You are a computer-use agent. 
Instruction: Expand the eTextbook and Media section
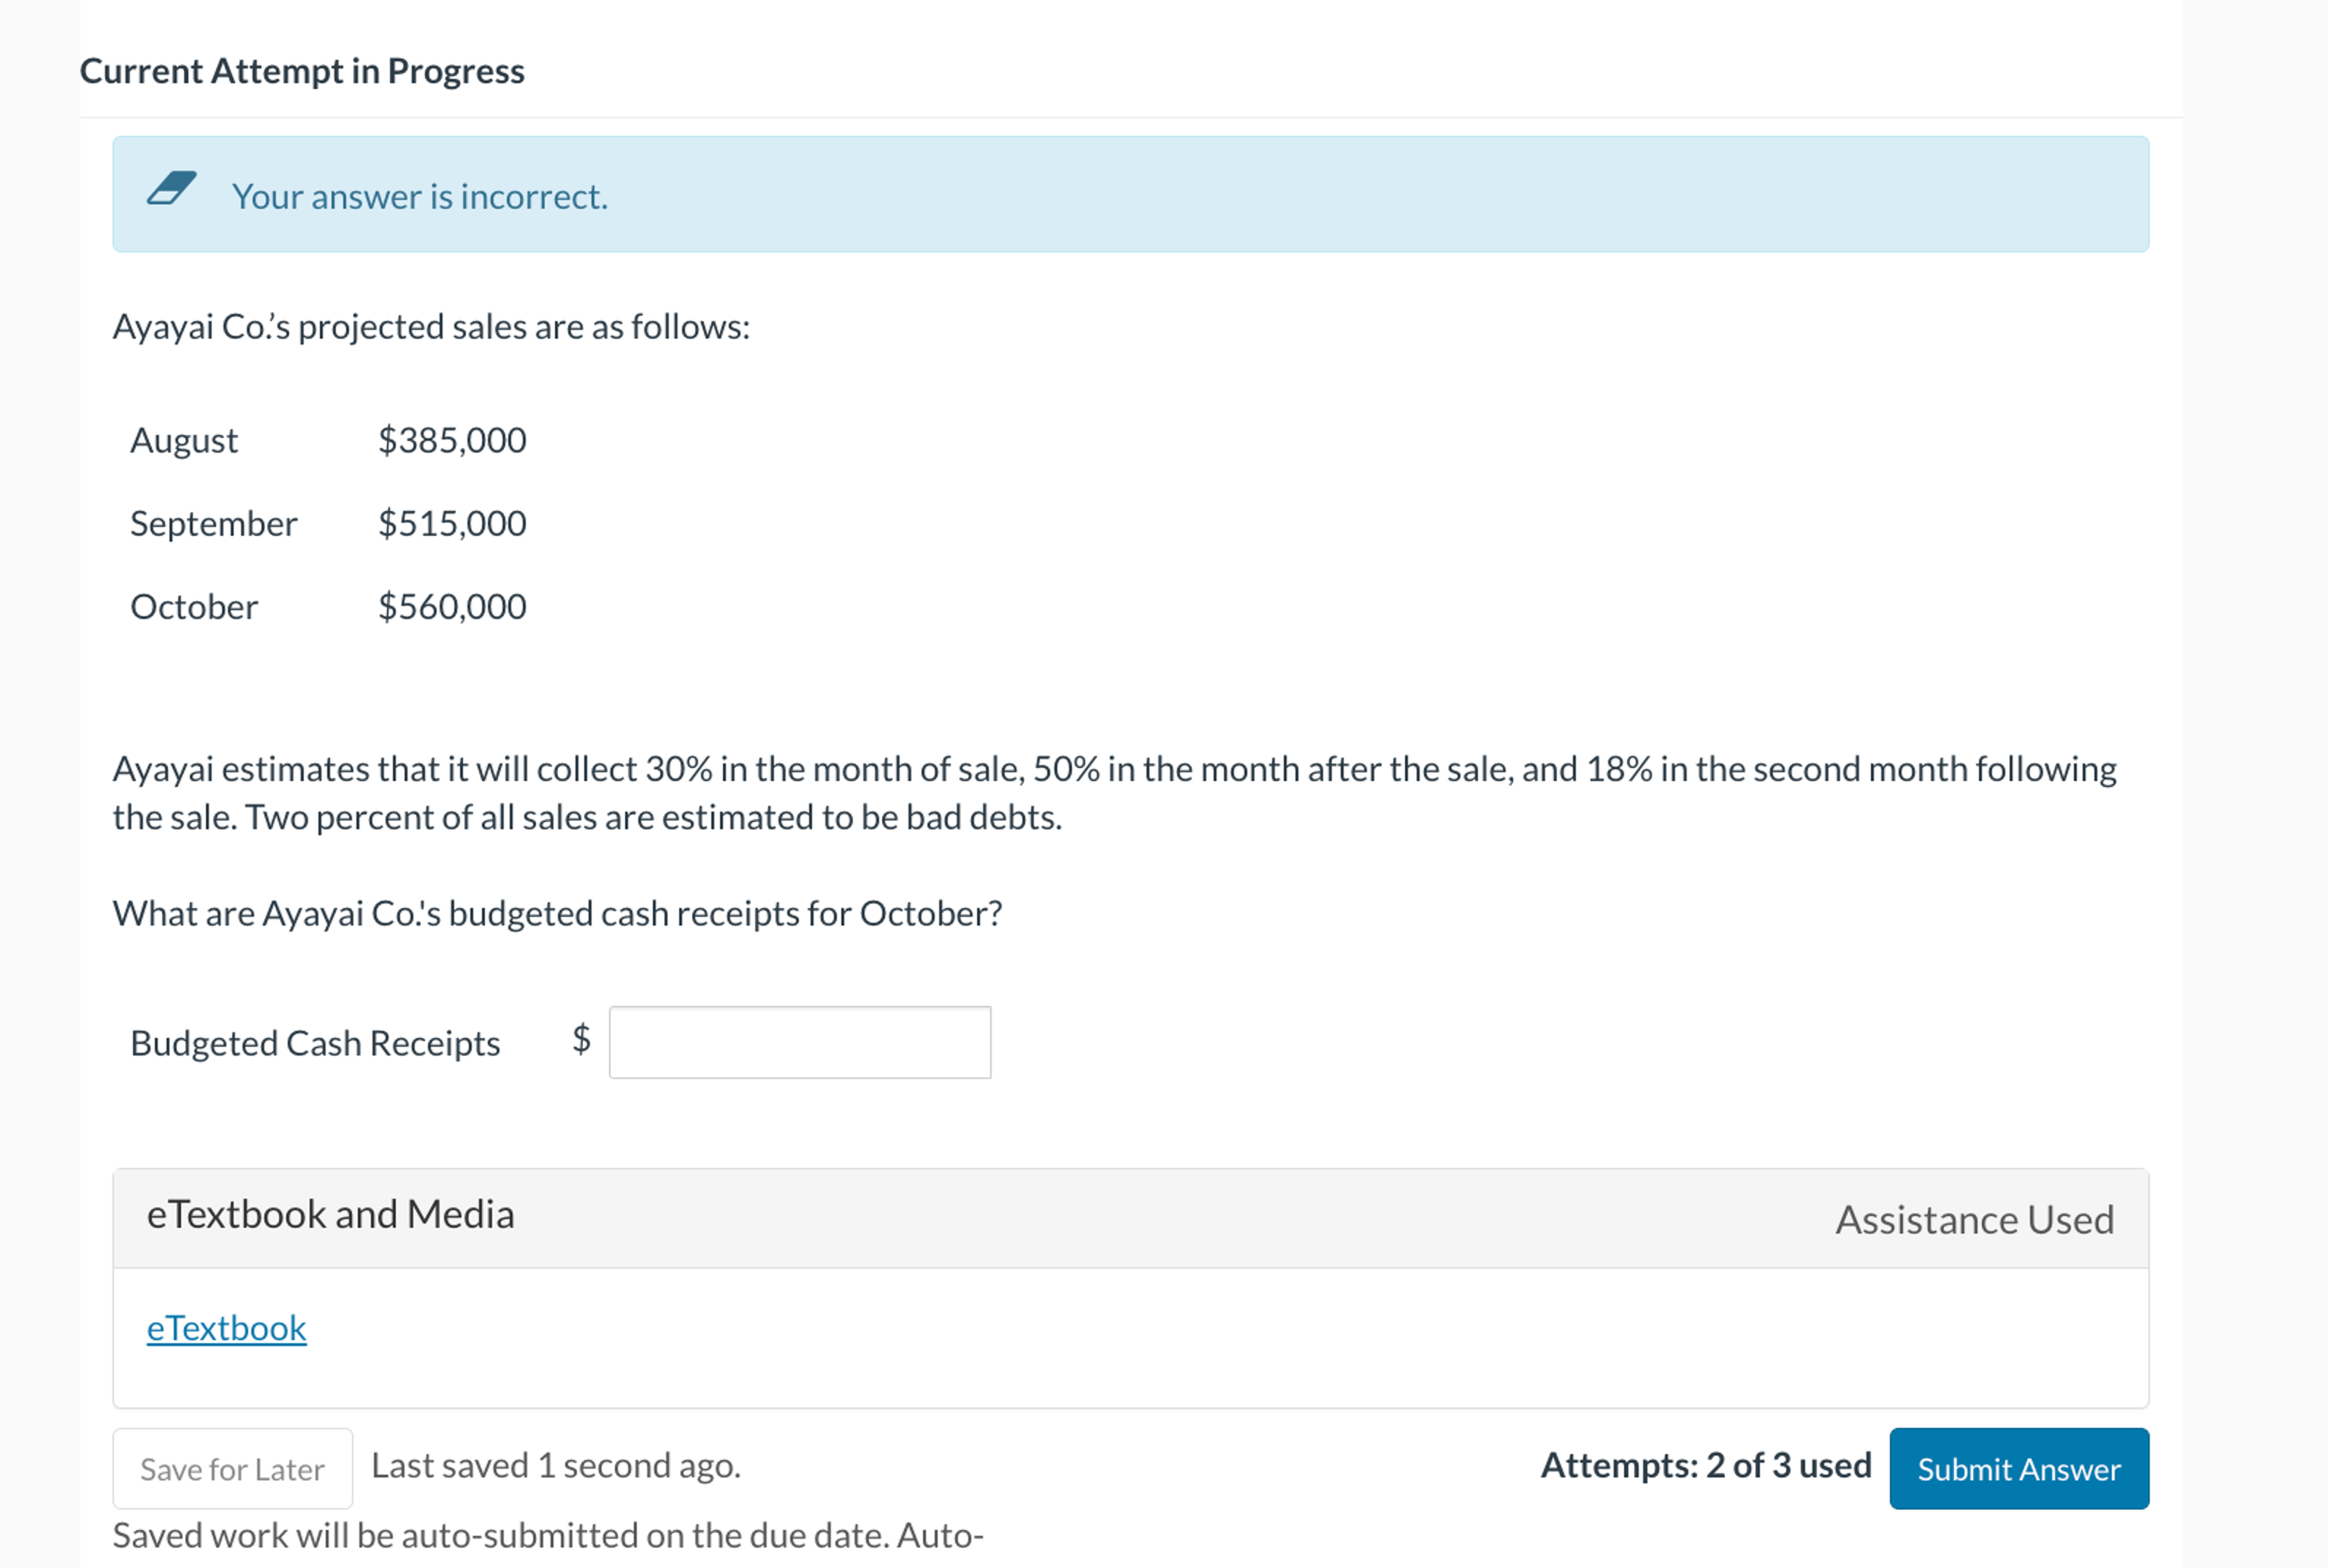pyautogui.click(x=331, y=1213)
